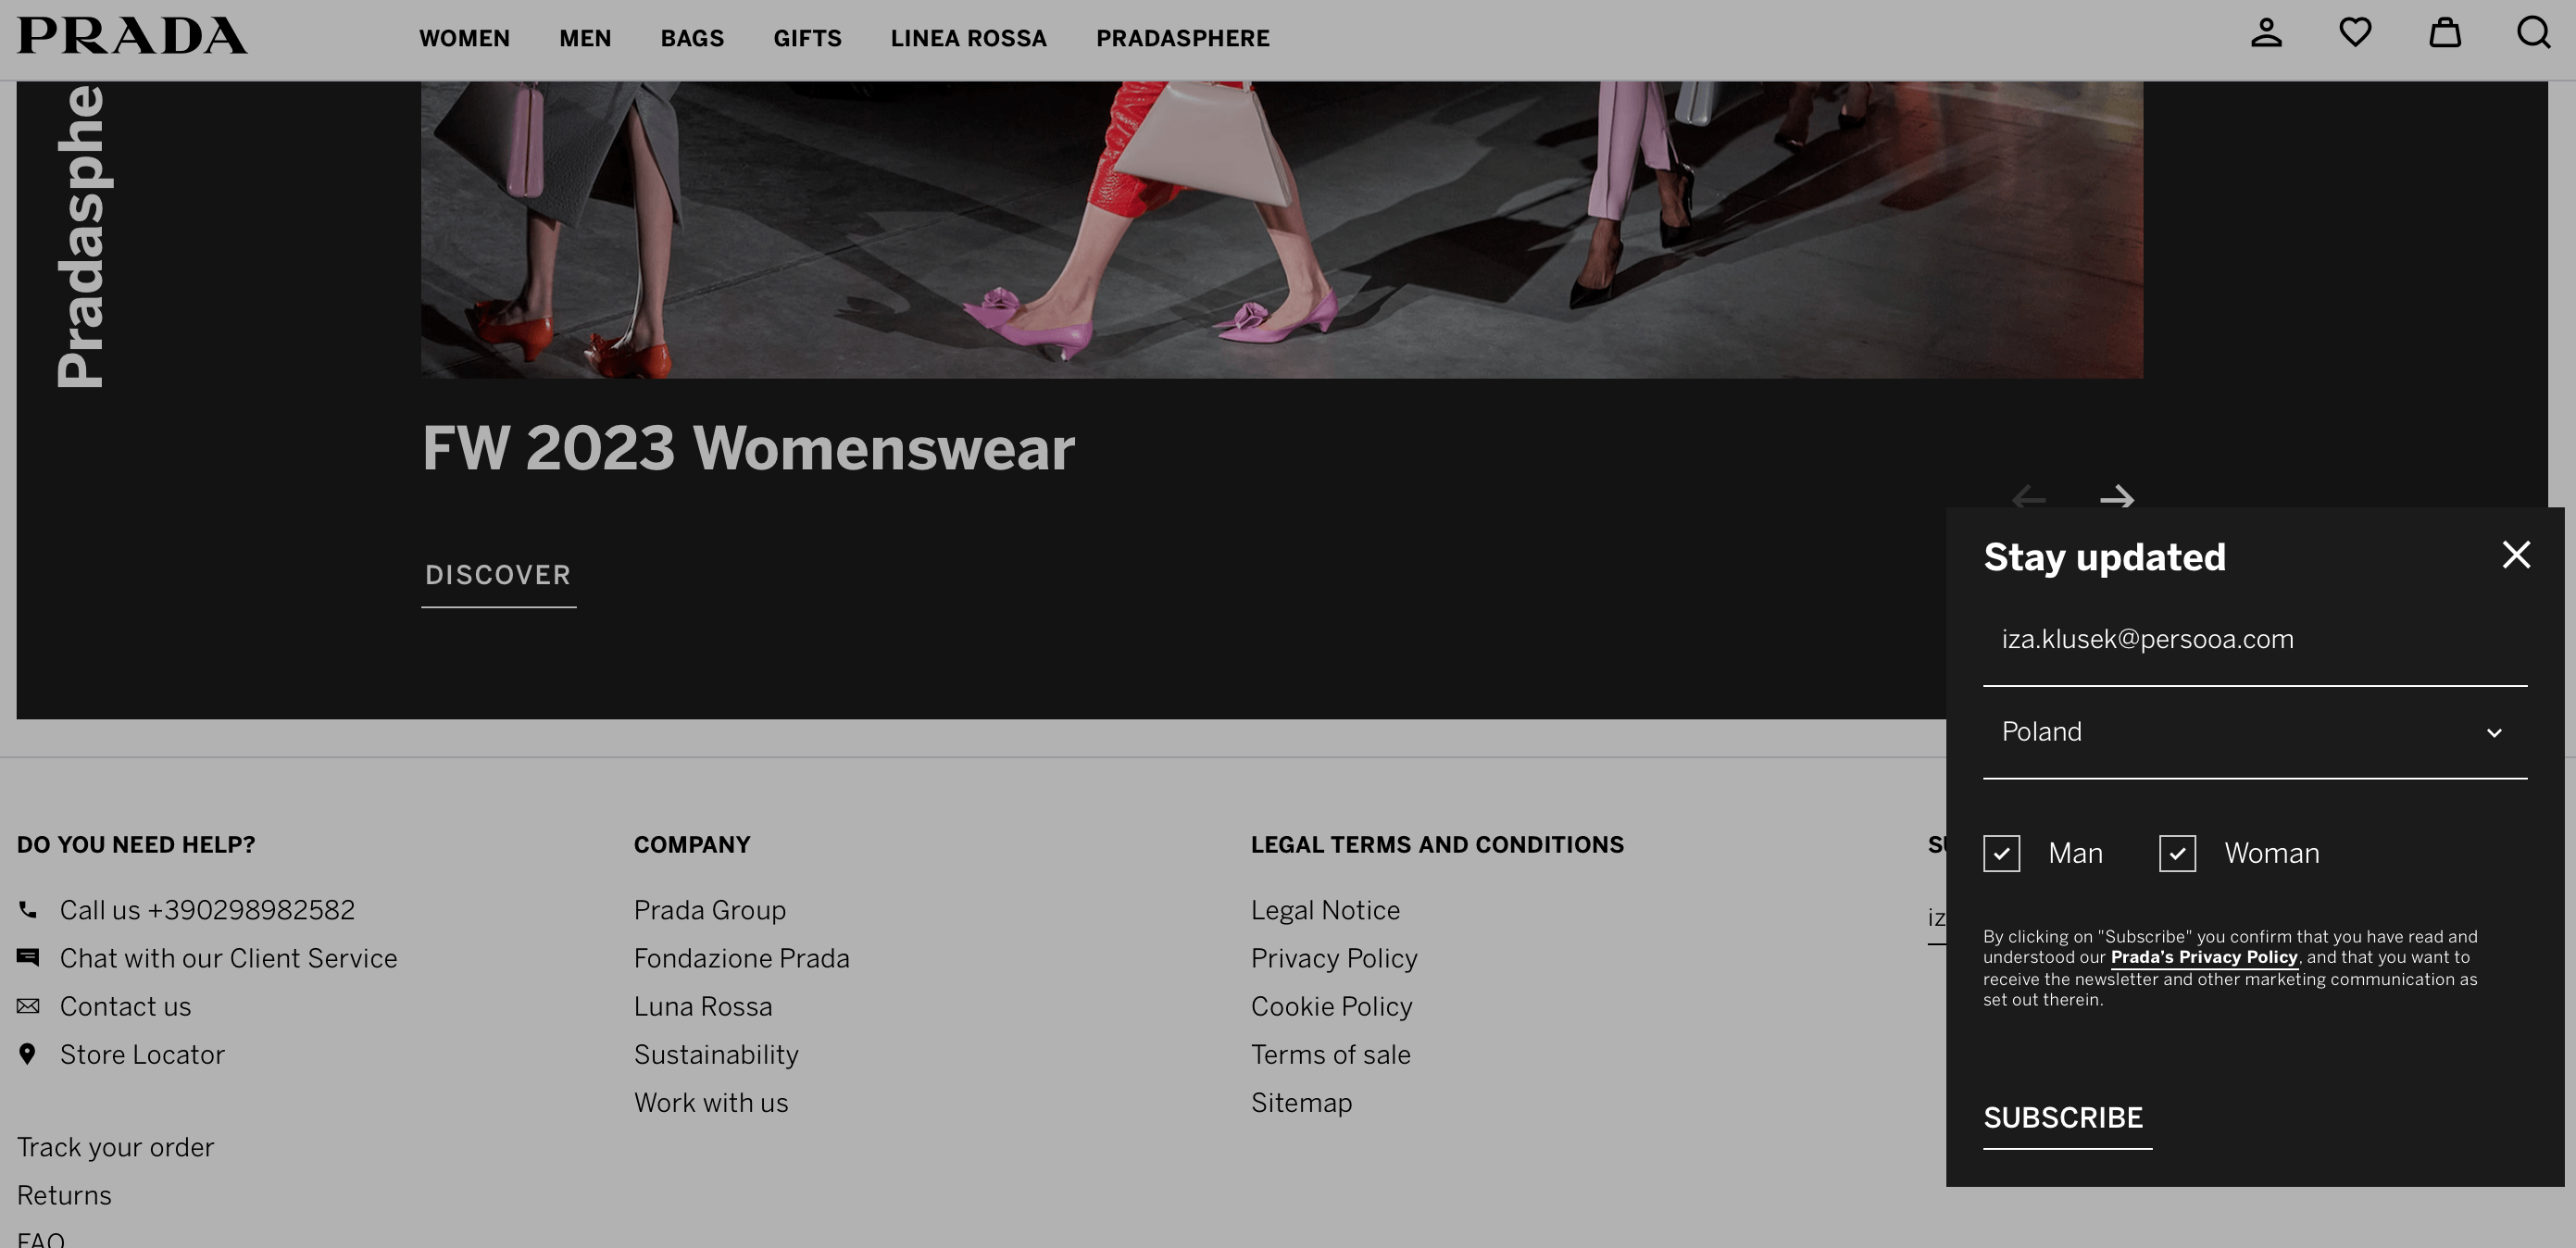Open the Terms of sale link
Image resolution: width=2576 pixels, height=1248 pixels.
point(1330,1054)
